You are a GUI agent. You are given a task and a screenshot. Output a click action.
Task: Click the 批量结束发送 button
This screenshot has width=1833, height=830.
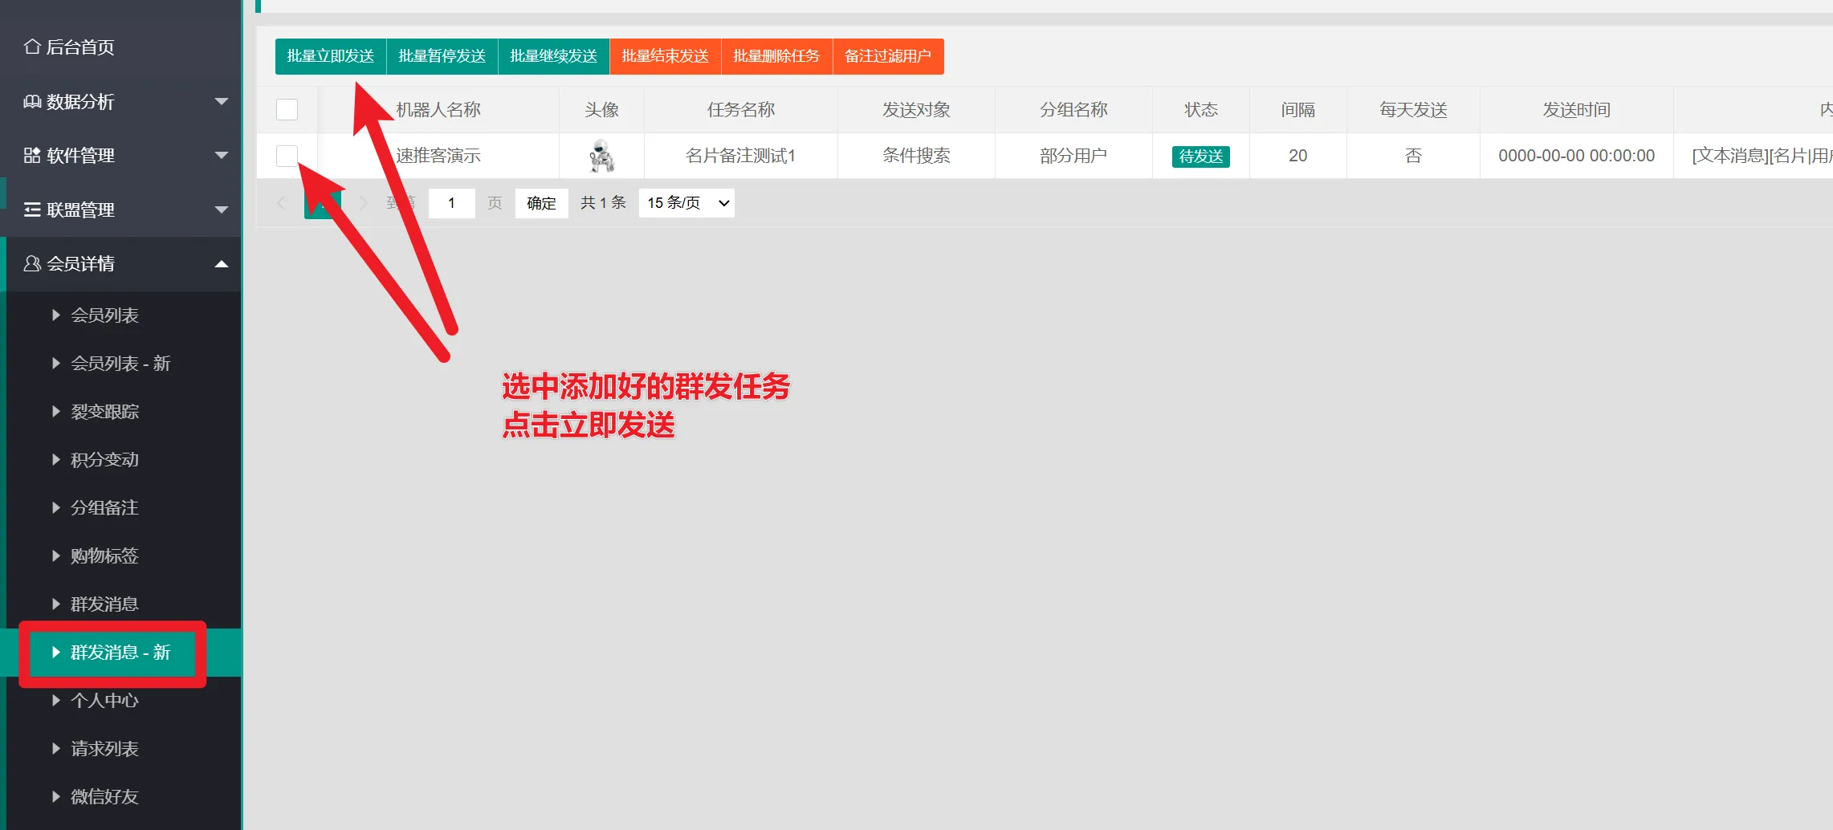[666, 56]
